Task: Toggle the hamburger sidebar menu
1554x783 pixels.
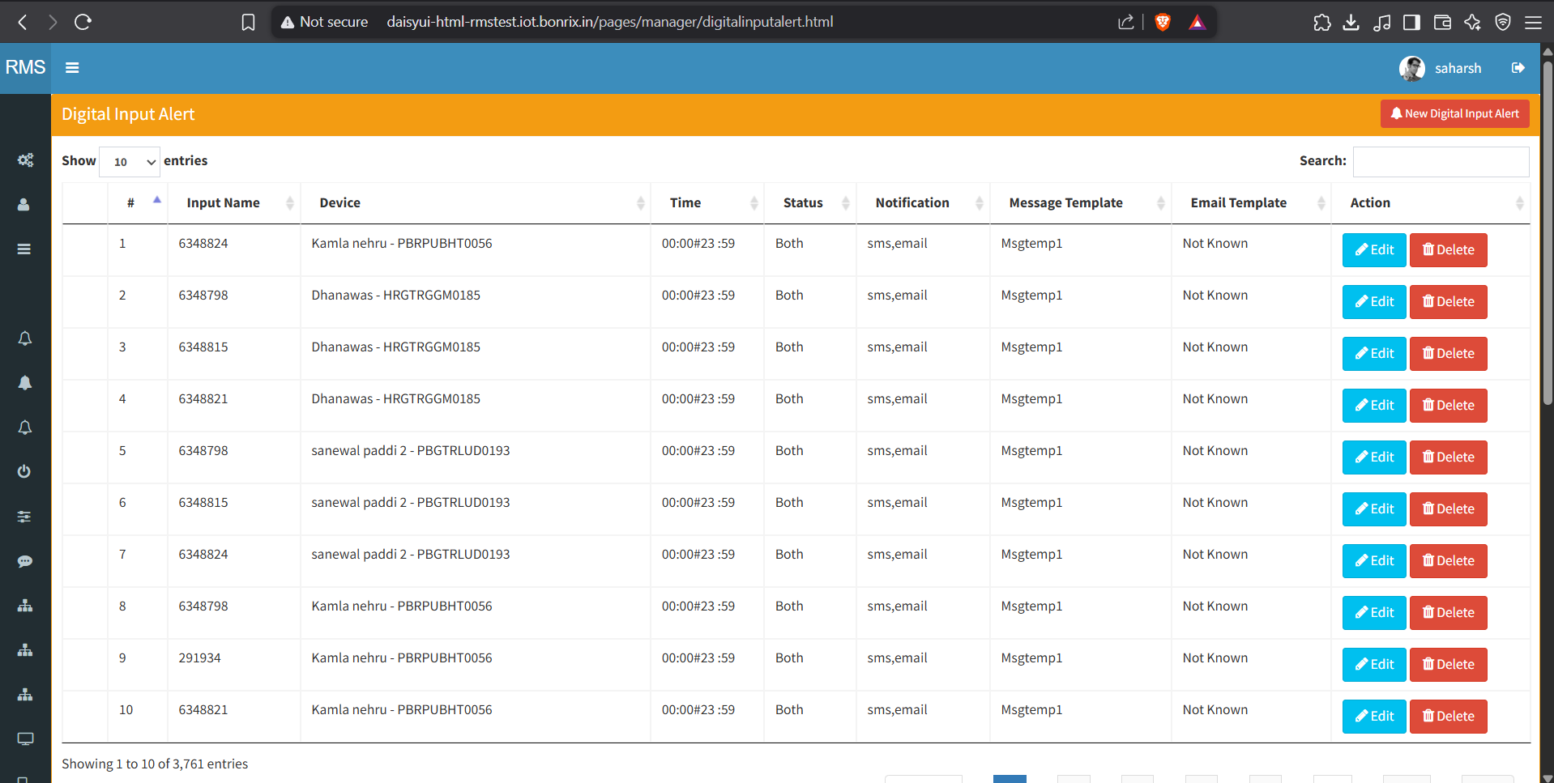Action: (72, 68)
